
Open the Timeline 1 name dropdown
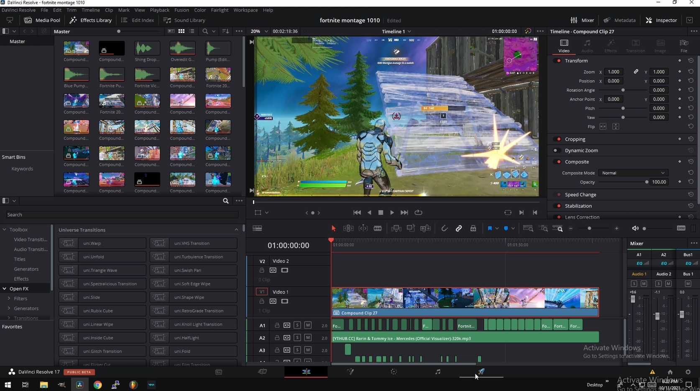[396, 31]
